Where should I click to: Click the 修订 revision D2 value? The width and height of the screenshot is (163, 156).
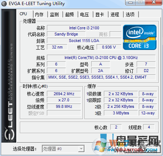coord(146,71)
